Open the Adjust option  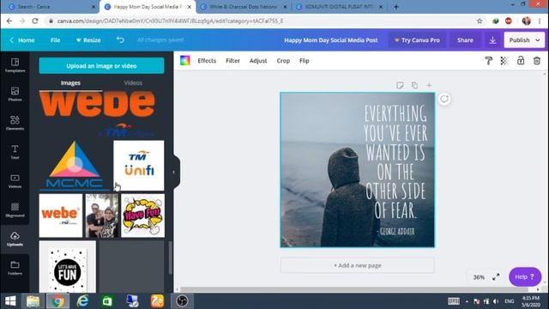point(258,61)
